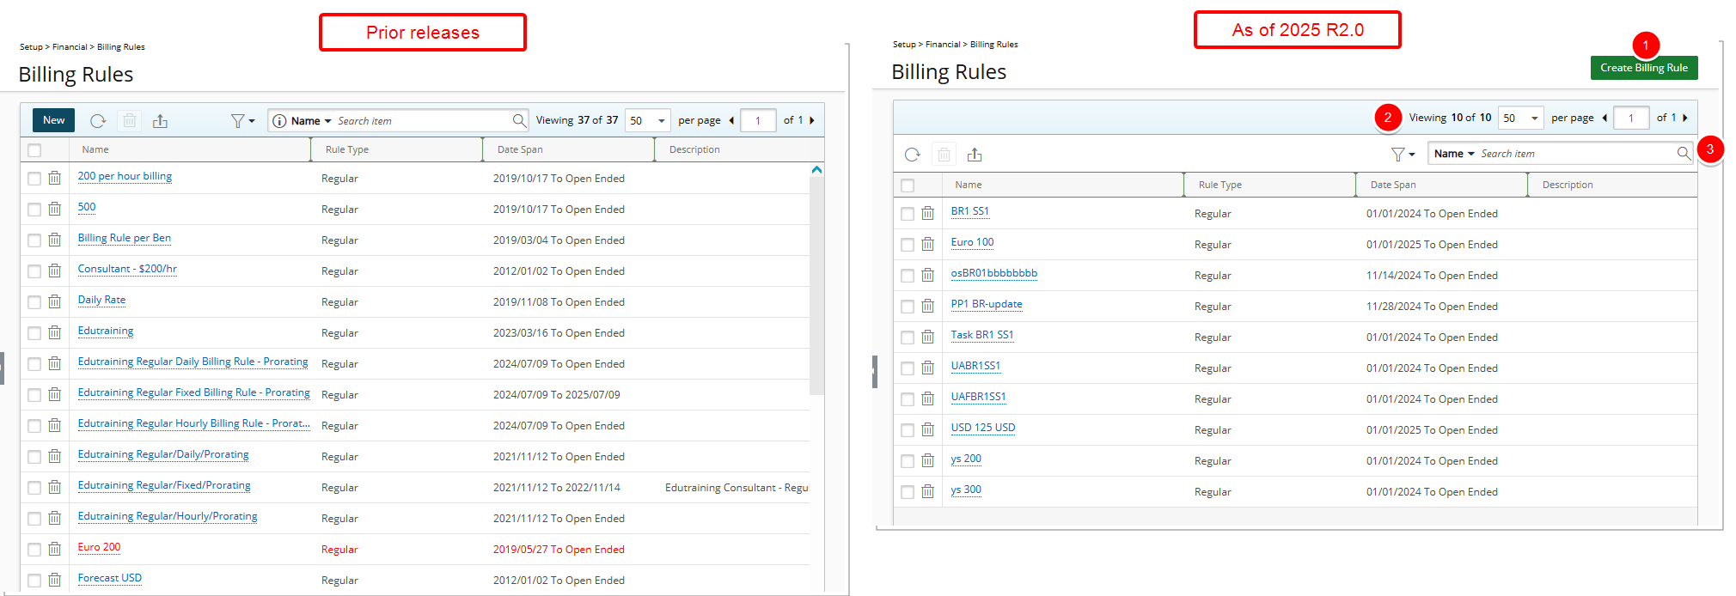This screenshot has height=596, width=1736.
Task: Open the Name search field dropdown in prior releases
Action: [x=310, y=121]
